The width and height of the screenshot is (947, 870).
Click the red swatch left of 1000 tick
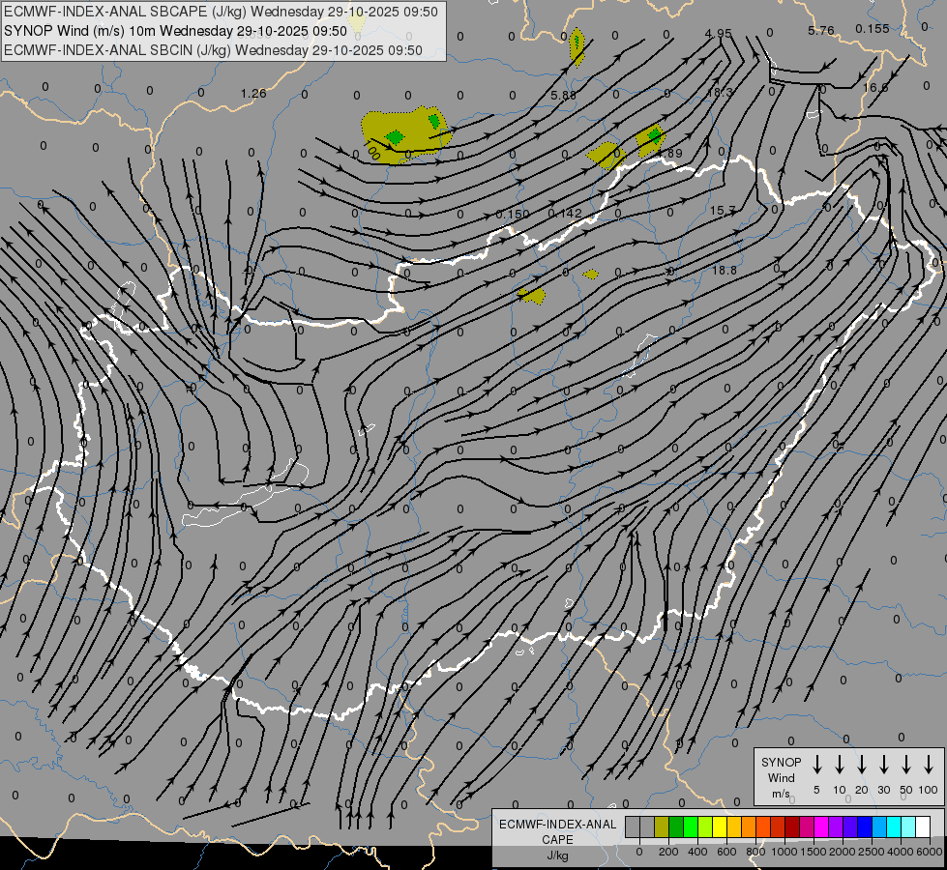click(x=778, y=826)
